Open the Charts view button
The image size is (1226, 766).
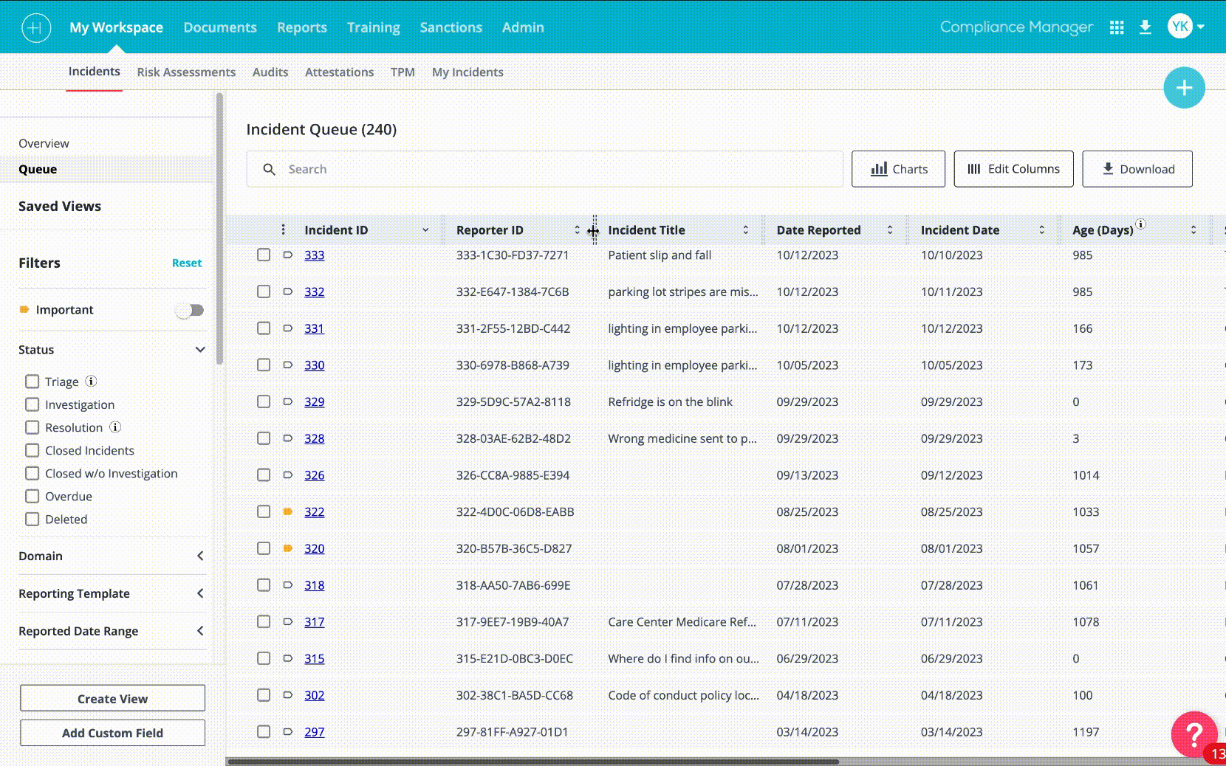898,169
